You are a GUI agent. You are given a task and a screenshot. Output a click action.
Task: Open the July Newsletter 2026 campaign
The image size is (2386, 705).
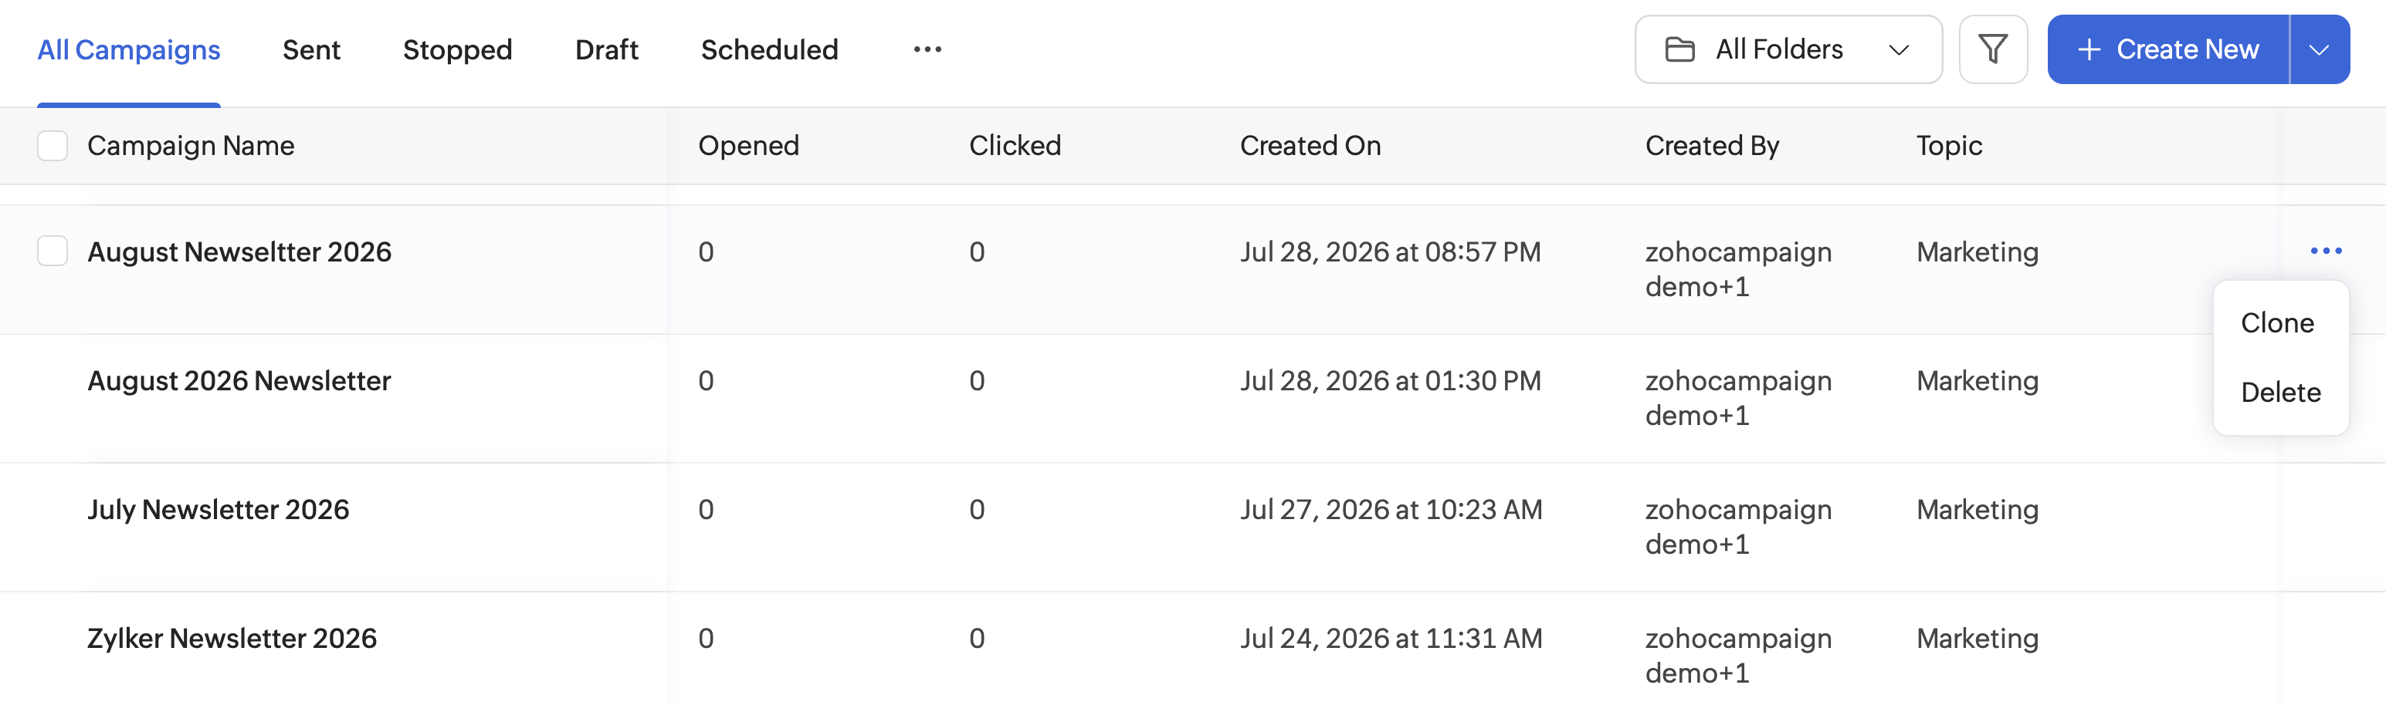[219, 509]
